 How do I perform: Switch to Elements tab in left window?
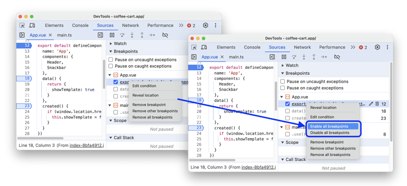click(54, 26)
